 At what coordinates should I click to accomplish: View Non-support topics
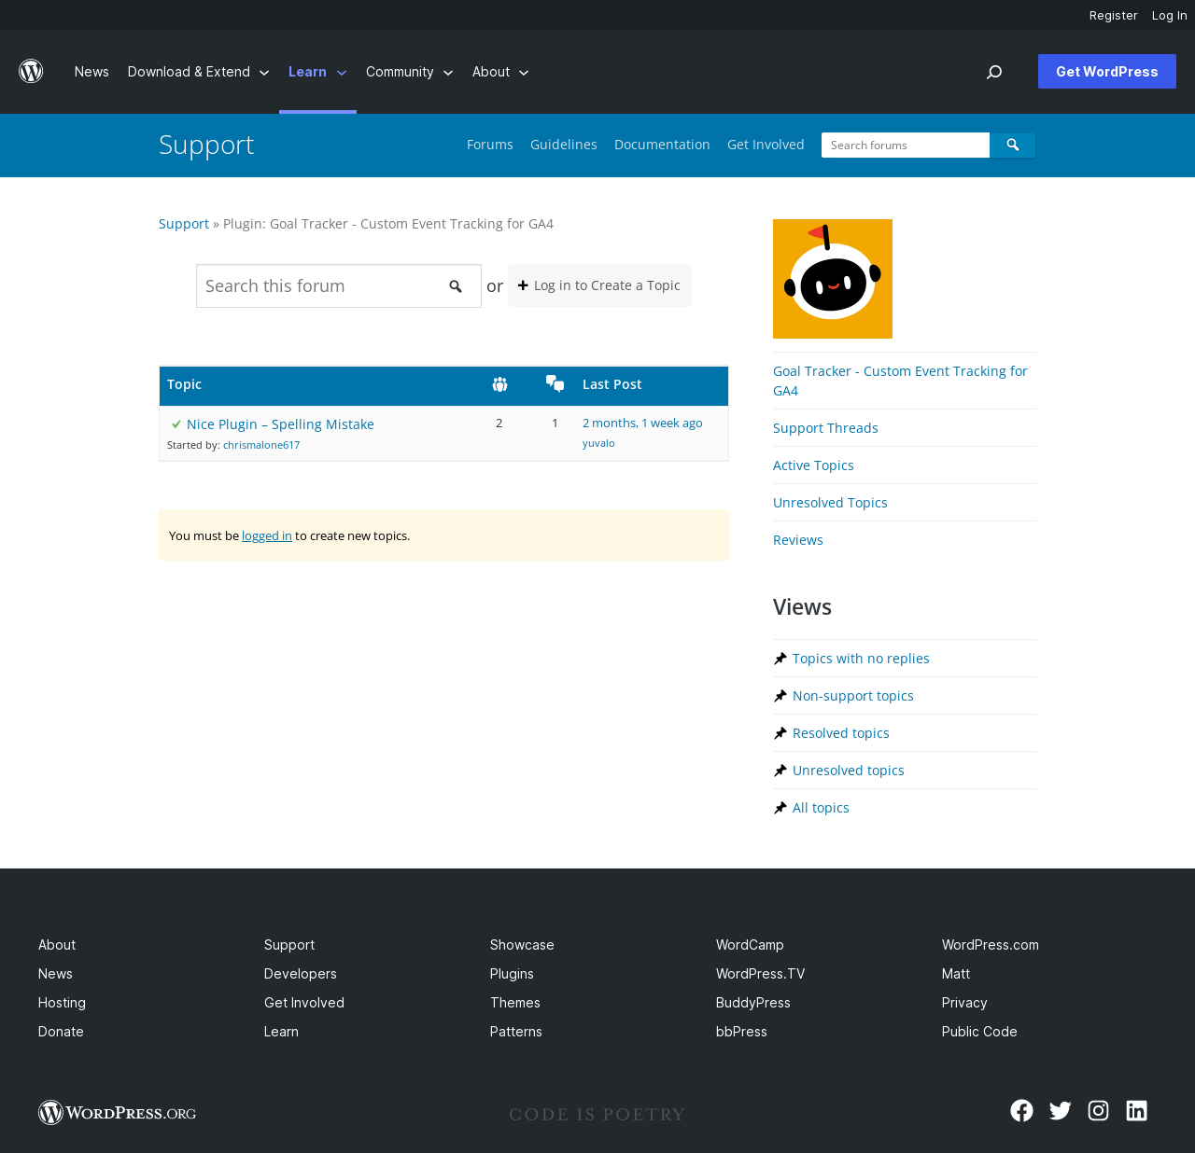[x=853, y=696]
